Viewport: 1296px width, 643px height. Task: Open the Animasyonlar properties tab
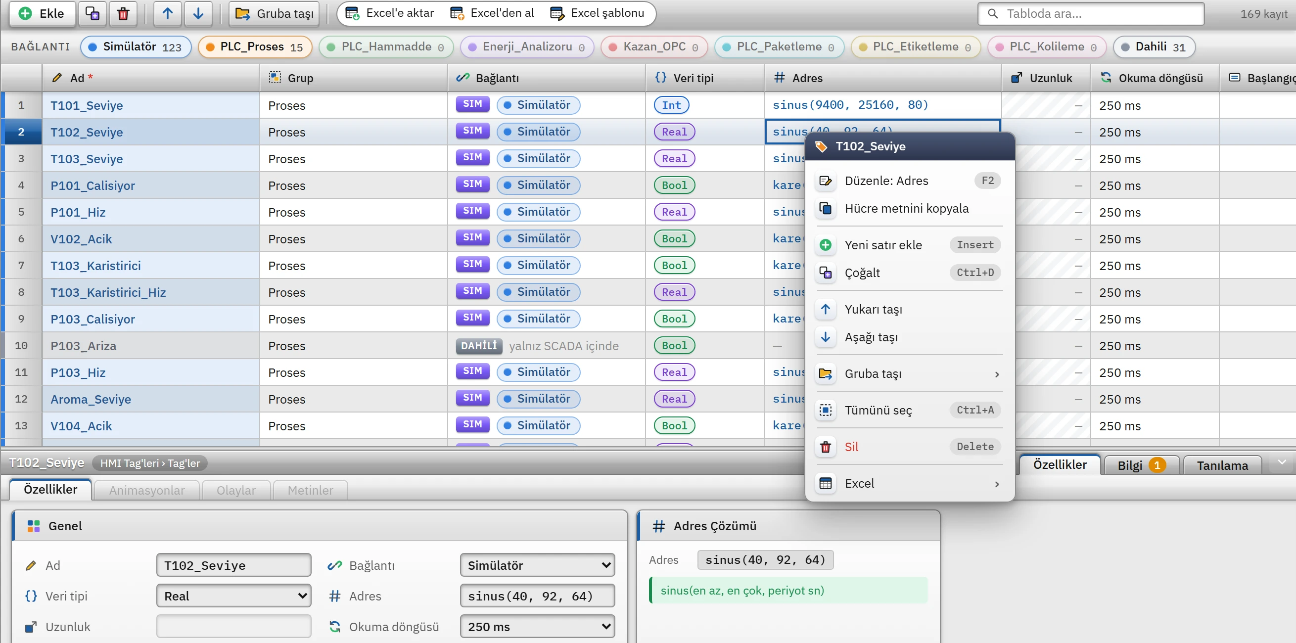click(147, 490)
